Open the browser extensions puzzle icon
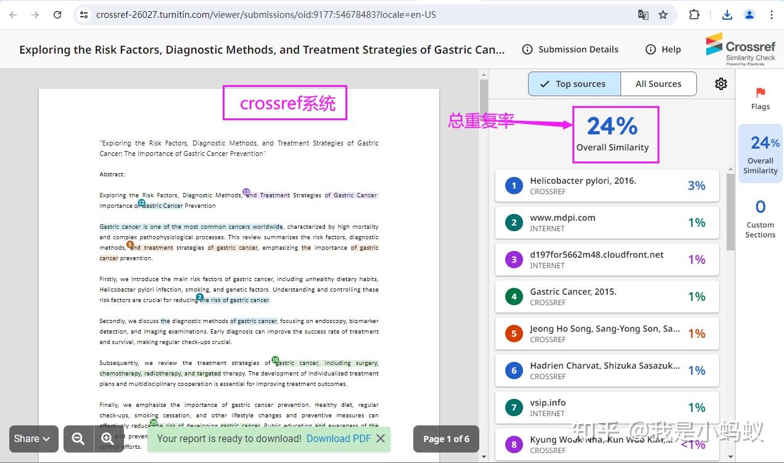The width and height of the screenshot is (784, 463). click(x=695, y=15)
